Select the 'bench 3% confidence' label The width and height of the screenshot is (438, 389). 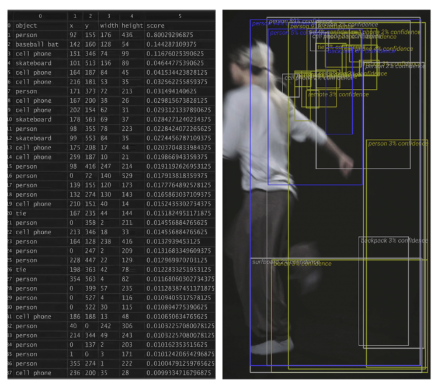tap(303, 264)
